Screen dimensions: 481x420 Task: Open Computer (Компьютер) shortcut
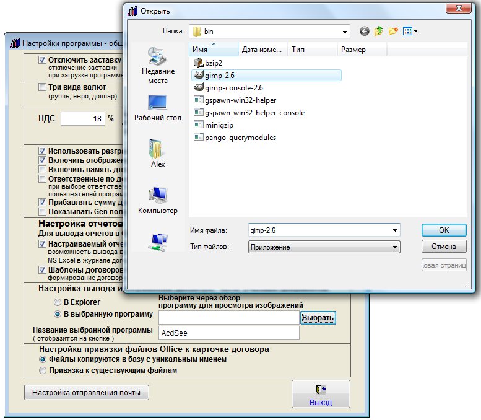click(158, 201)
